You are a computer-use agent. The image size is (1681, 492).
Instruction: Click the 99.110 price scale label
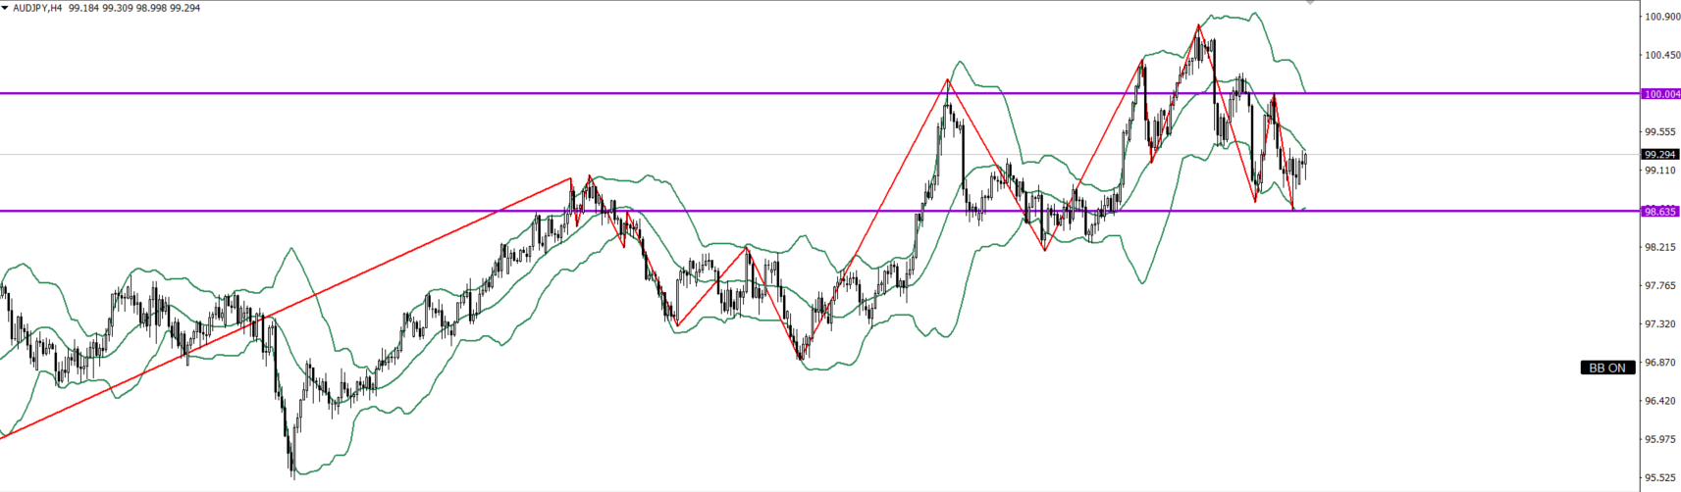tap(1660, 171)
